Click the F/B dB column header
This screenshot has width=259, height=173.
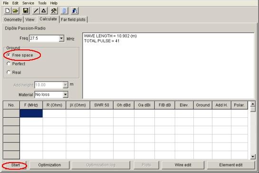pos(165,105)
